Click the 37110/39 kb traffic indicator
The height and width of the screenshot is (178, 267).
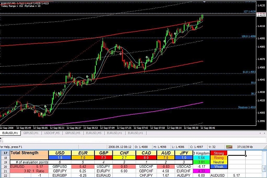[x=245, y=147]
